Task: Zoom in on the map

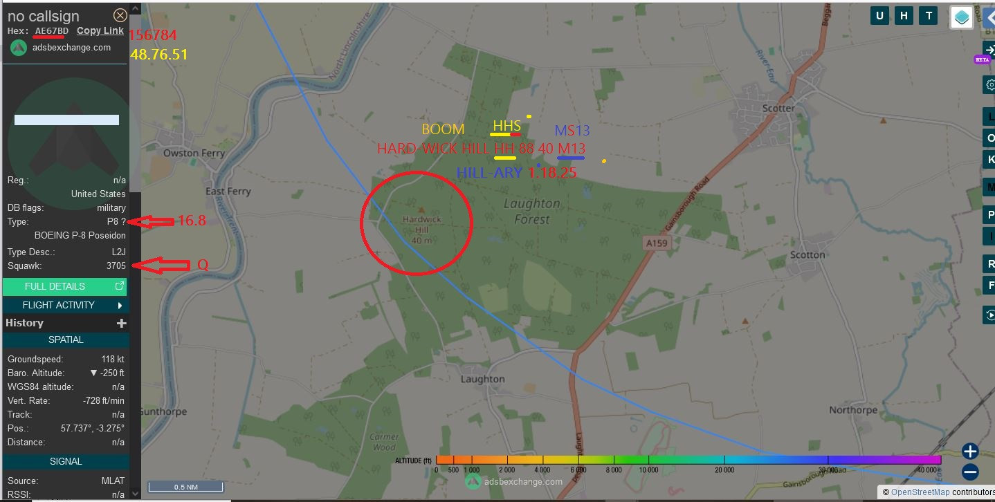Action: [x=970, y=452]
